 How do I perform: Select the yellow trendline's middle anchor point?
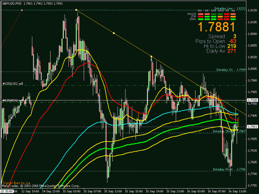pyautogui.click(x=114, y=33)
